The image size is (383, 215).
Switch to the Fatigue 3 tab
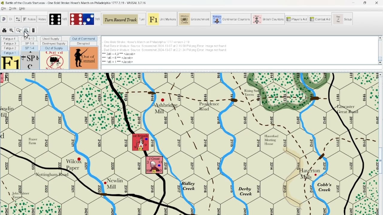[x=10, y=43]
